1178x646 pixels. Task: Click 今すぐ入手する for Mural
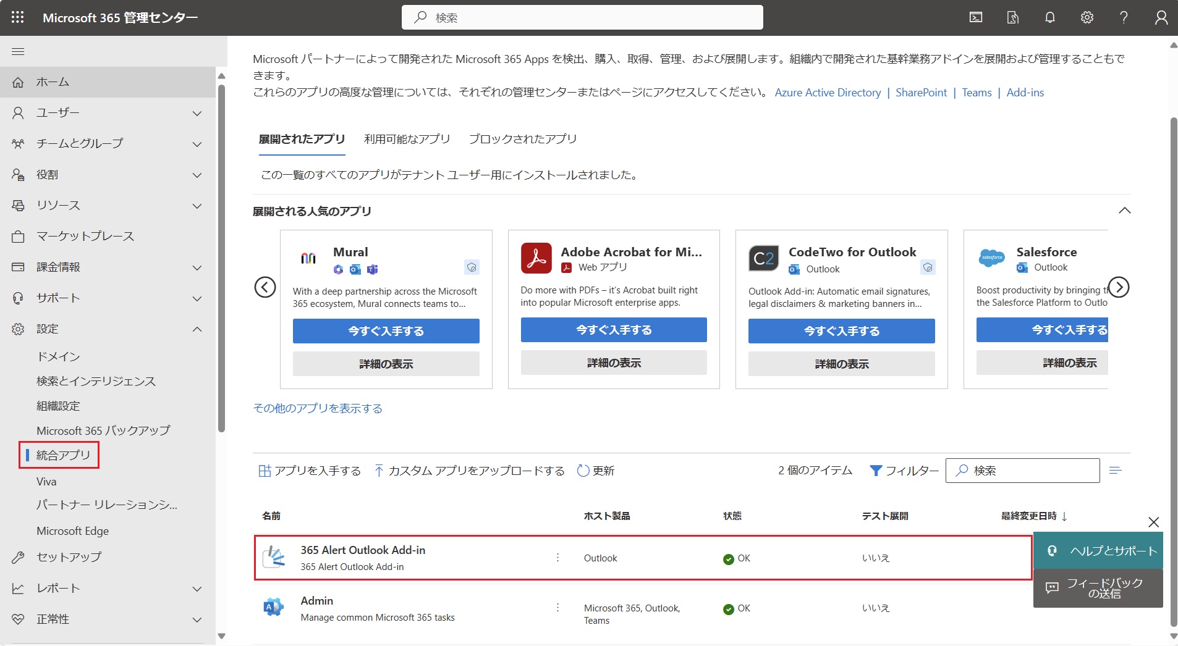[386, 331]
